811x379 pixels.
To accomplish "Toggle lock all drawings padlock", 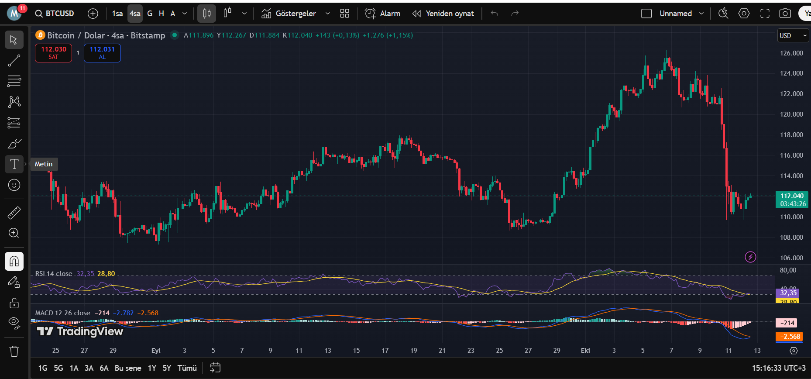I will [x=14, y=303].
